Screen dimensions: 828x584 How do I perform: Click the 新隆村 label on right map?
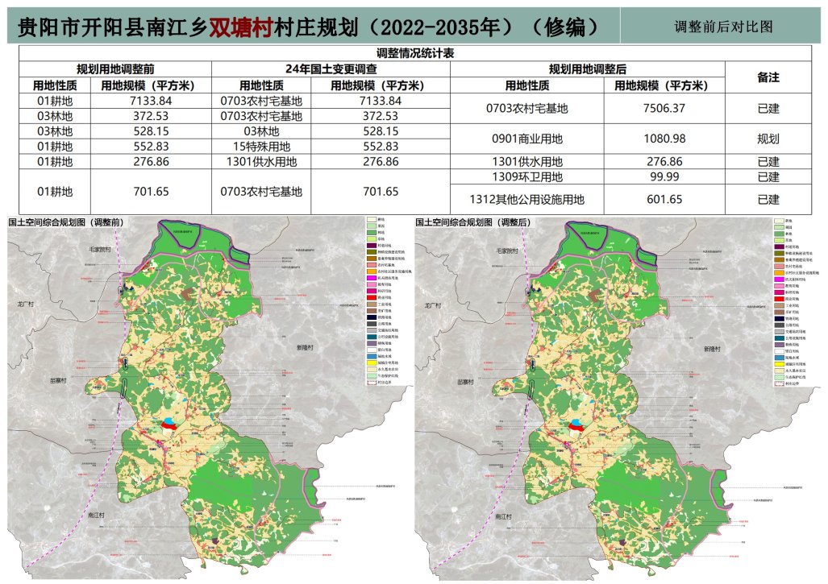coord(712,349)
